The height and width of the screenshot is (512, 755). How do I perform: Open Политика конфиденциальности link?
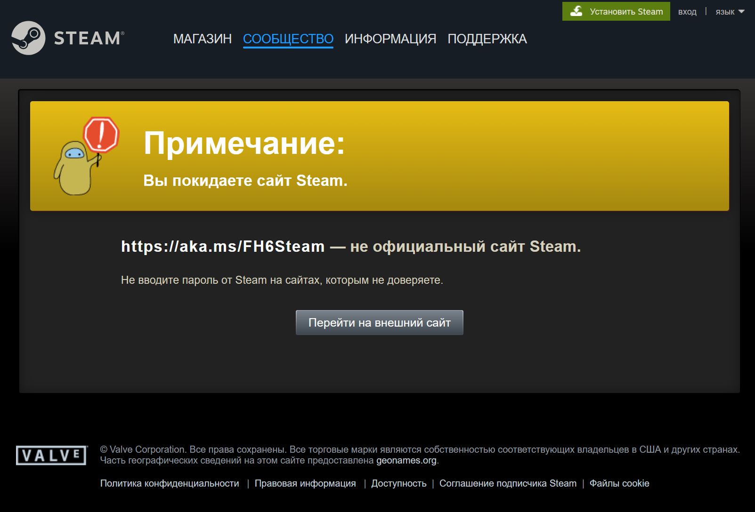(170, 483)
